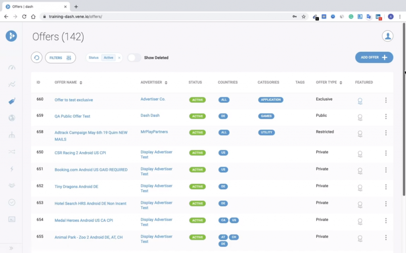Toggle the Show Deleted switch

point(134,58)
